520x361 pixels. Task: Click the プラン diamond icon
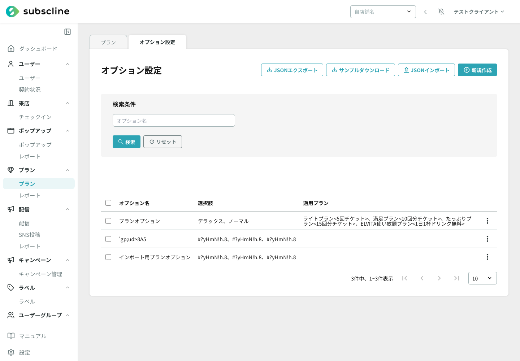[x=11, y=170]
